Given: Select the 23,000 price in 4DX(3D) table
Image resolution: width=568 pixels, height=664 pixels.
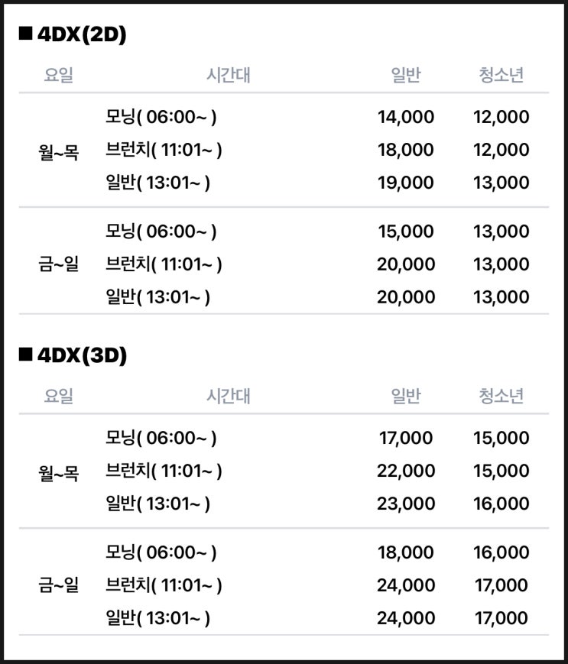Looking at the screenshot, I should (406, 504).
